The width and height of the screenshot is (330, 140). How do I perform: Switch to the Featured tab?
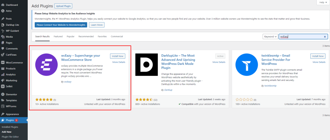(x=58, y=37)
